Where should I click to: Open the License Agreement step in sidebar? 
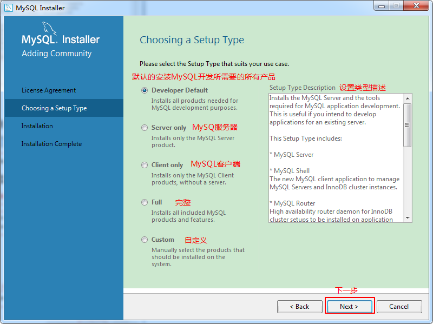(x=49, y=90)
